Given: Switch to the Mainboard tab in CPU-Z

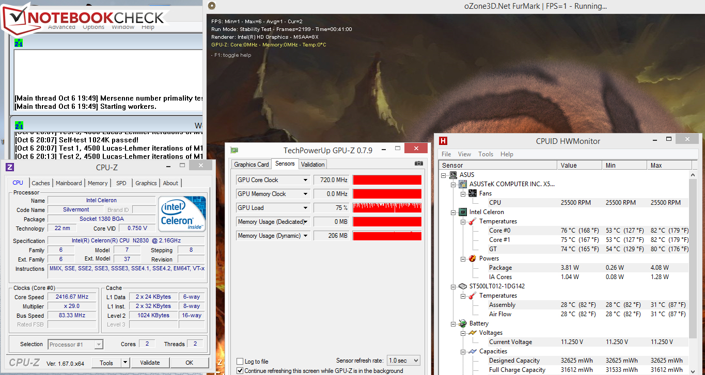Looking at the screenshot, I should click(x=69, y=183).
